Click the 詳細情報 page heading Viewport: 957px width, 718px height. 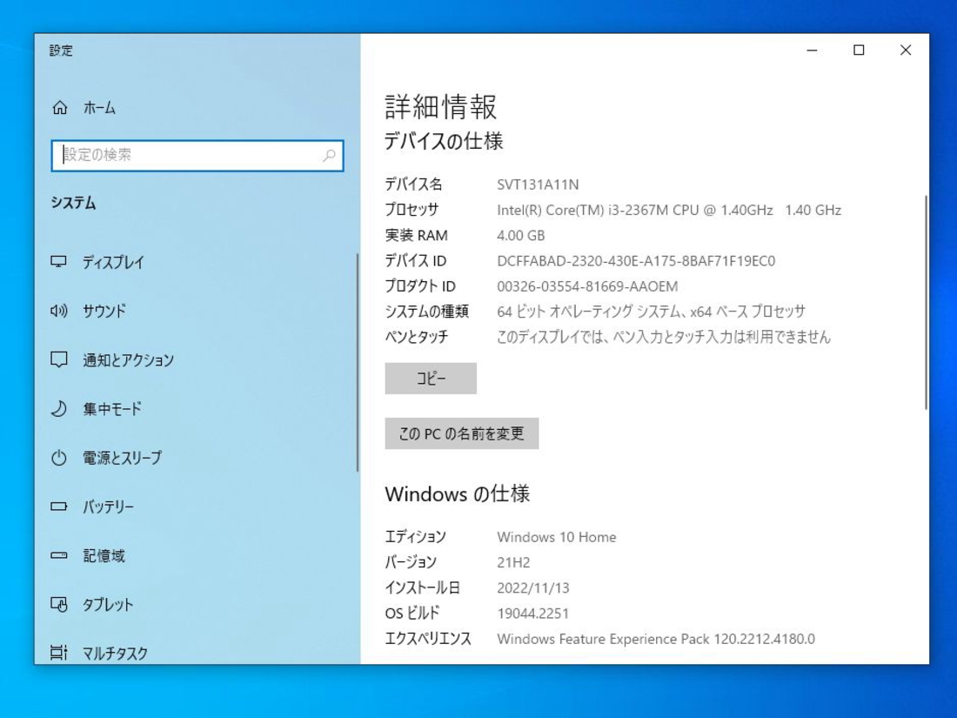point(441,107)
